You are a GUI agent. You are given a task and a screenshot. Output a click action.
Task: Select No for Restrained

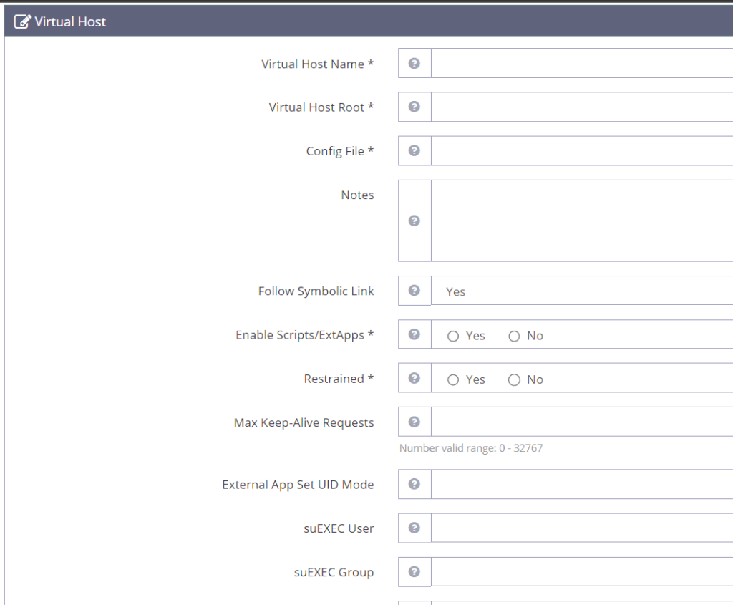514,379
